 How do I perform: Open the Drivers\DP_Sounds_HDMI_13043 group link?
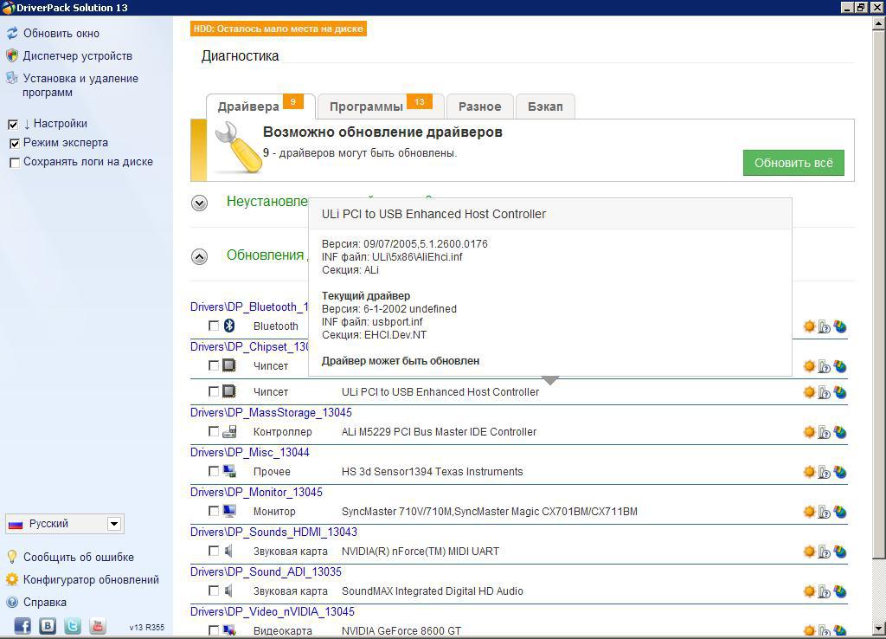[274, 532]
